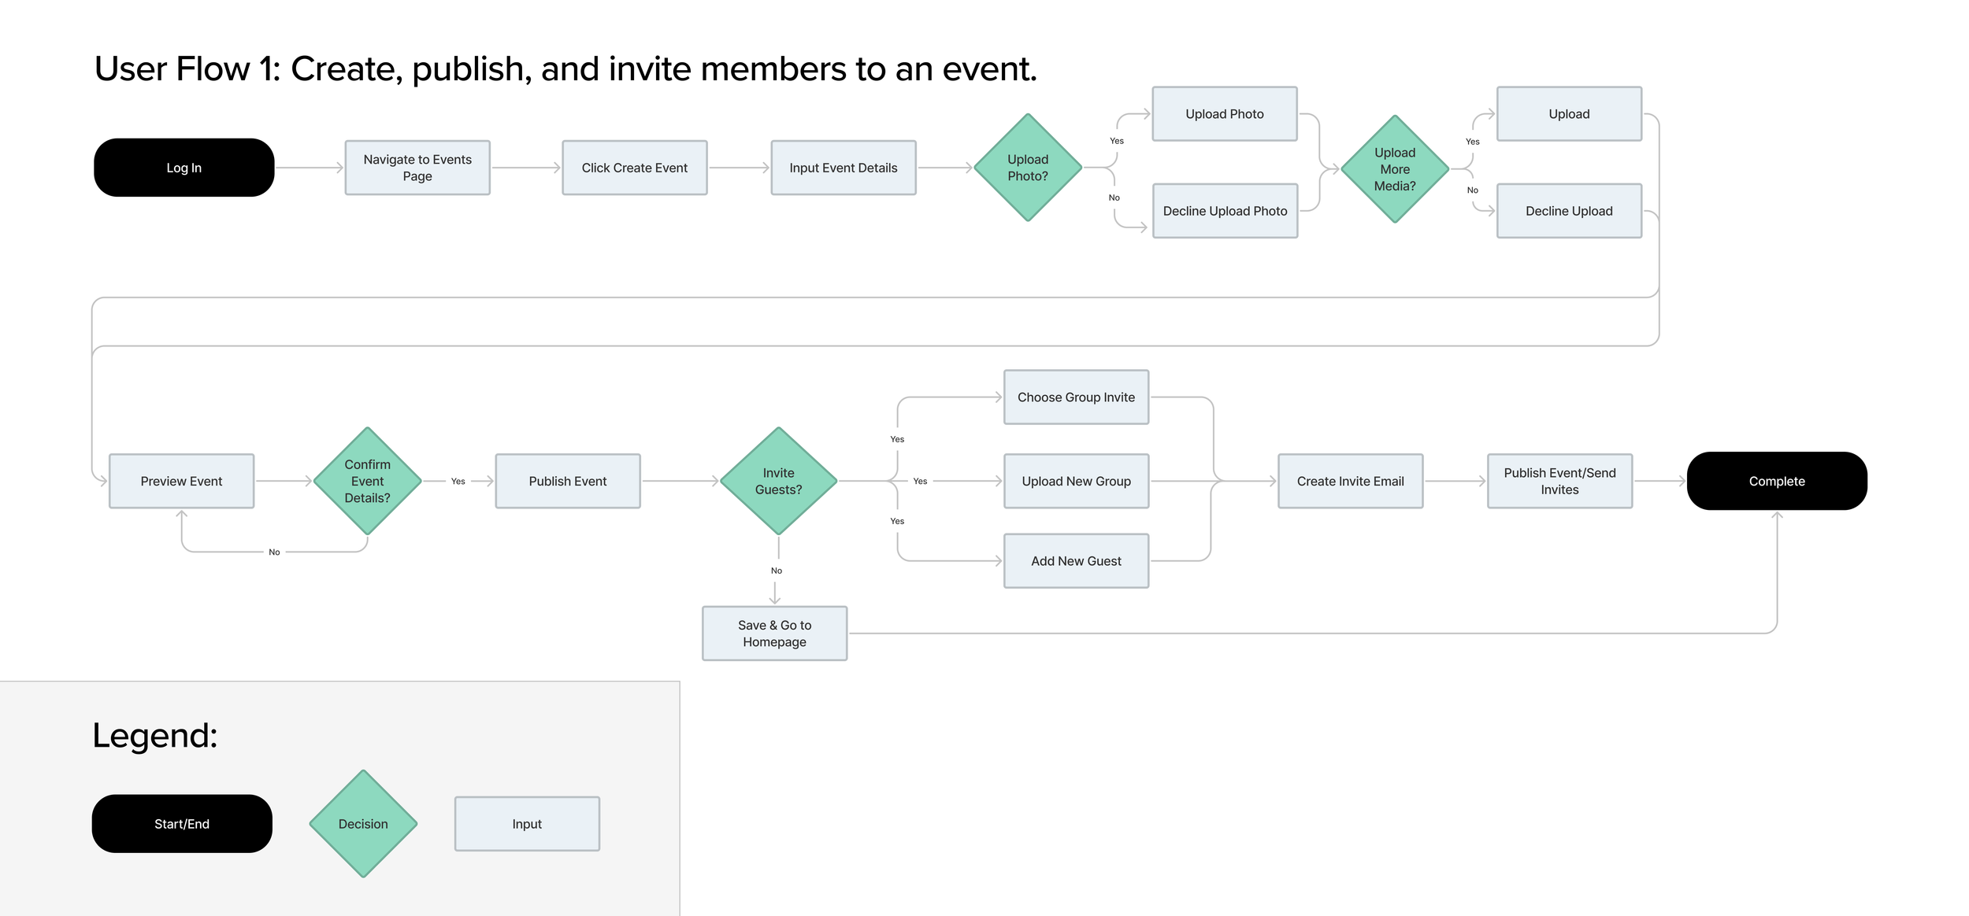Click the Complete end node
The image size is (1969, 916).
click(x=1776, y=481)
